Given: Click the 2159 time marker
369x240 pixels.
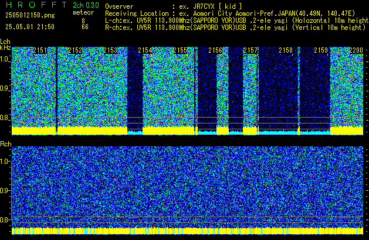Looking at the screenshot, I should [x=321, y=50].
